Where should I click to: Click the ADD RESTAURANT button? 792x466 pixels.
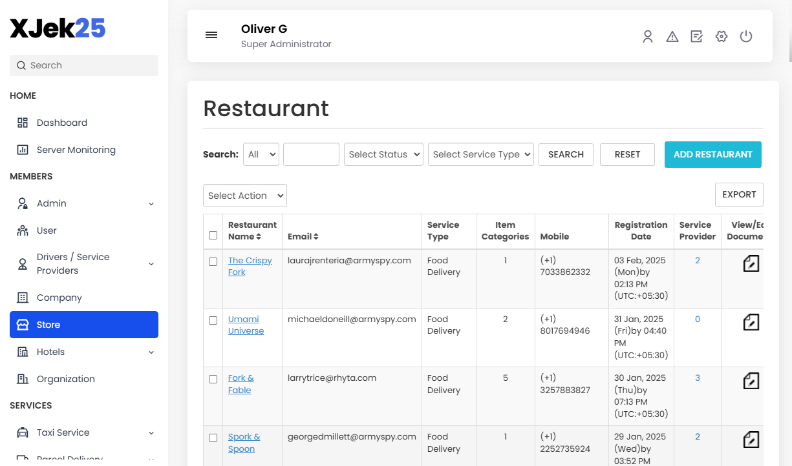[x=712, y=154]
